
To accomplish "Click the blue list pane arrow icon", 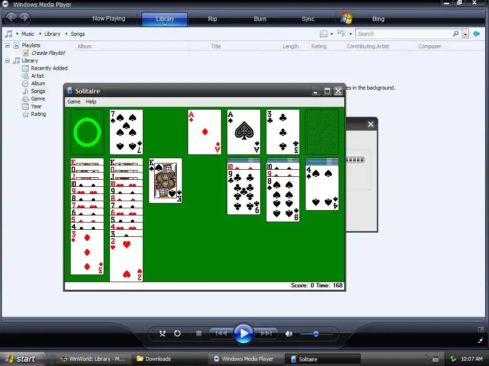I will [476, 34].
